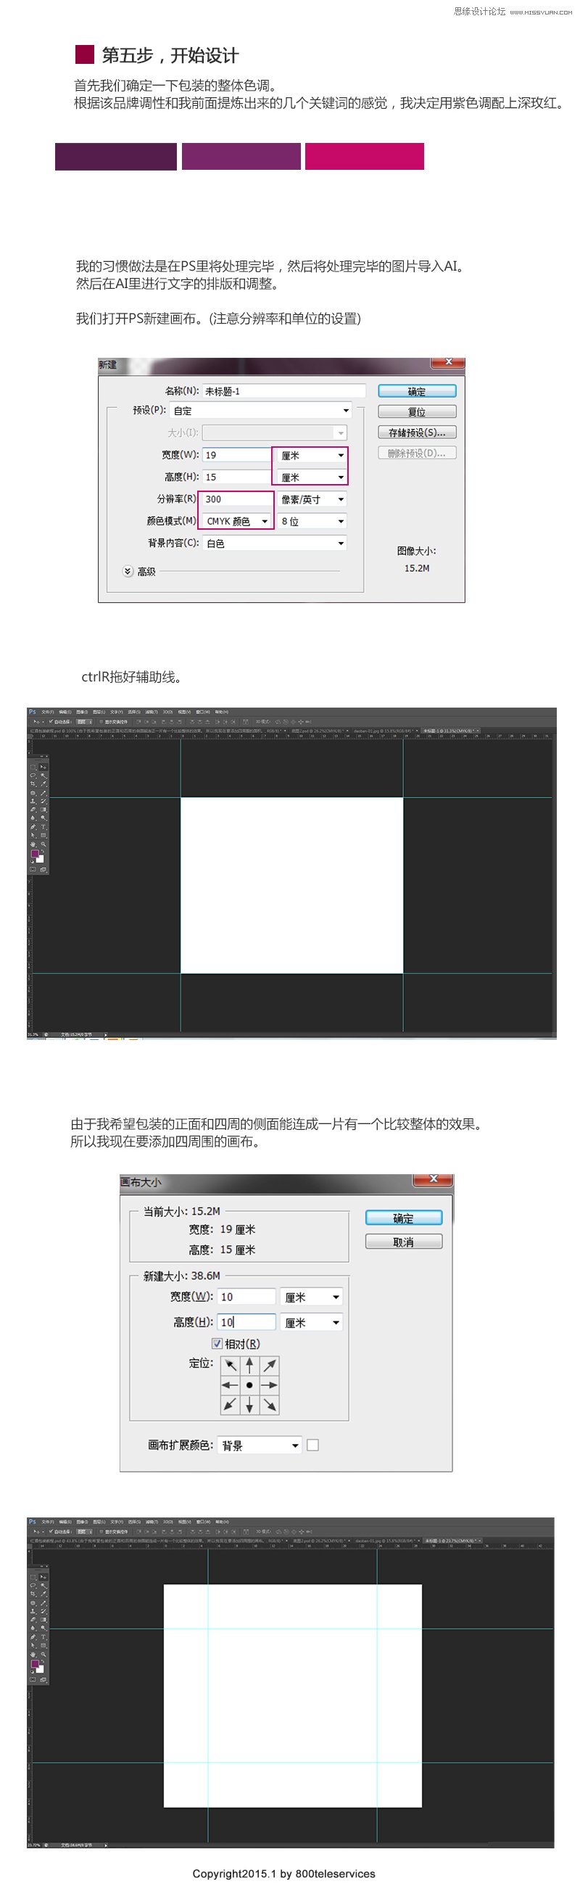Click the up arrow anchor in 画布大小

249,1365
